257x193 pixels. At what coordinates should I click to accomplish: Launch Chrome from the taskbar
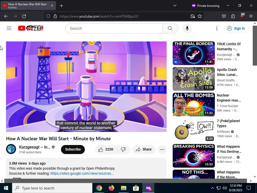pos(99,188)
